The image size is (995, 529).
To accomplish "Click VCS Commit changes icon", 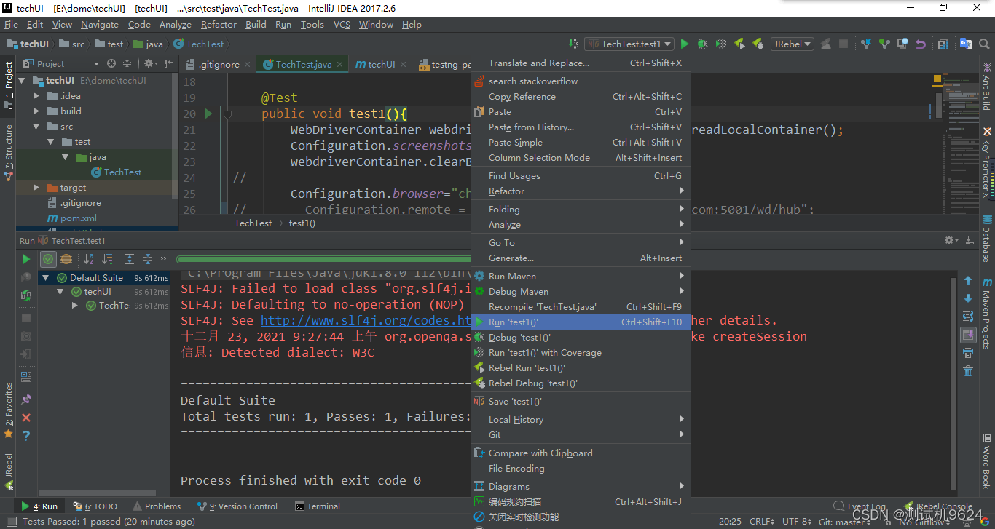I will click(x=884, y=44).
